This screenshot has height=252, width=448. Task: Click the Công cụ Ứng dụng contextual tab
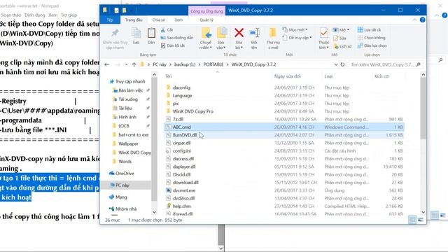pyautogui.click(x=206, y=11)
